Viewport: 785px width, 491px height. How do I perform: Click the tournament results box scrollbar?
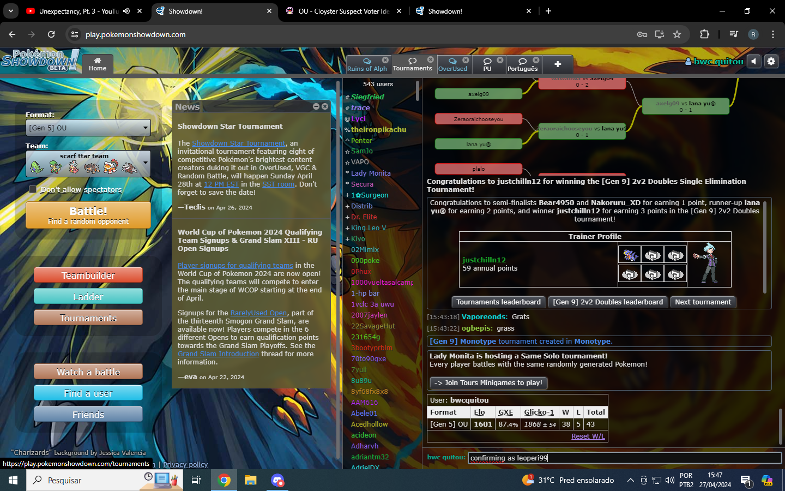(765, 247)
